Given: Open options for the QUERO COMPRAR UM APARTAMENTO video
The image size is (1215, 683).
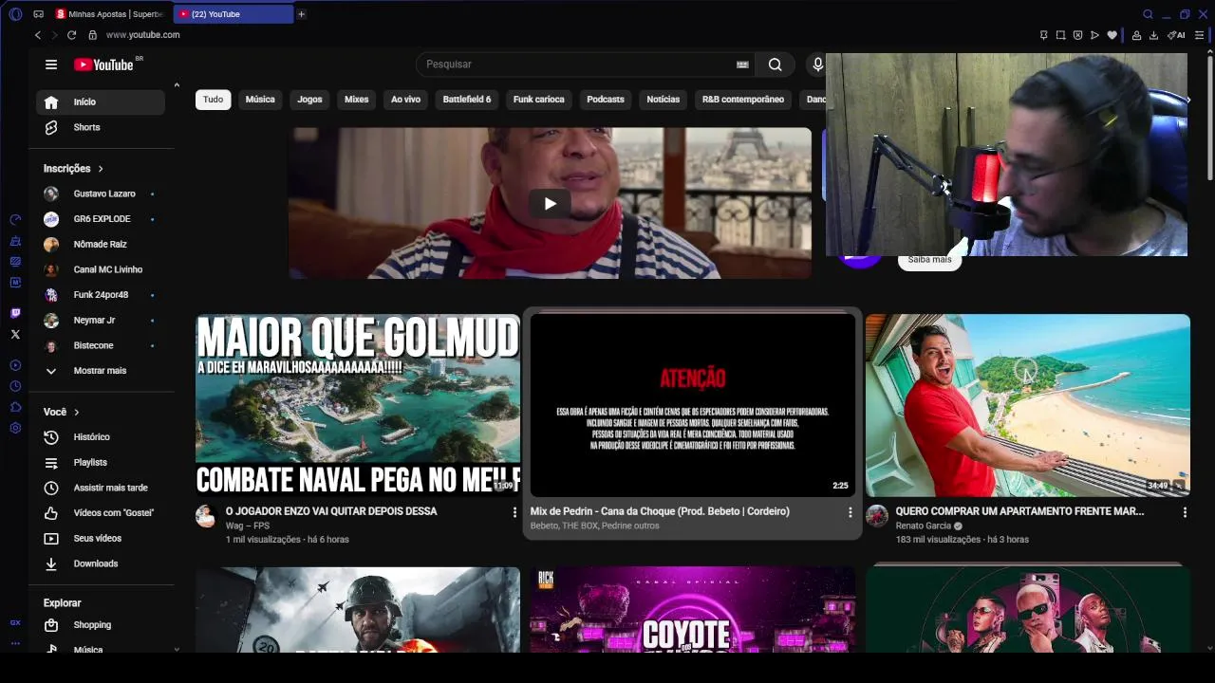Looking at the screenshot, I should click(1185, 512).
